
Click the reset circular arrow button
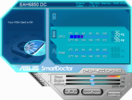pyautogui.click(x=71, y=92)
